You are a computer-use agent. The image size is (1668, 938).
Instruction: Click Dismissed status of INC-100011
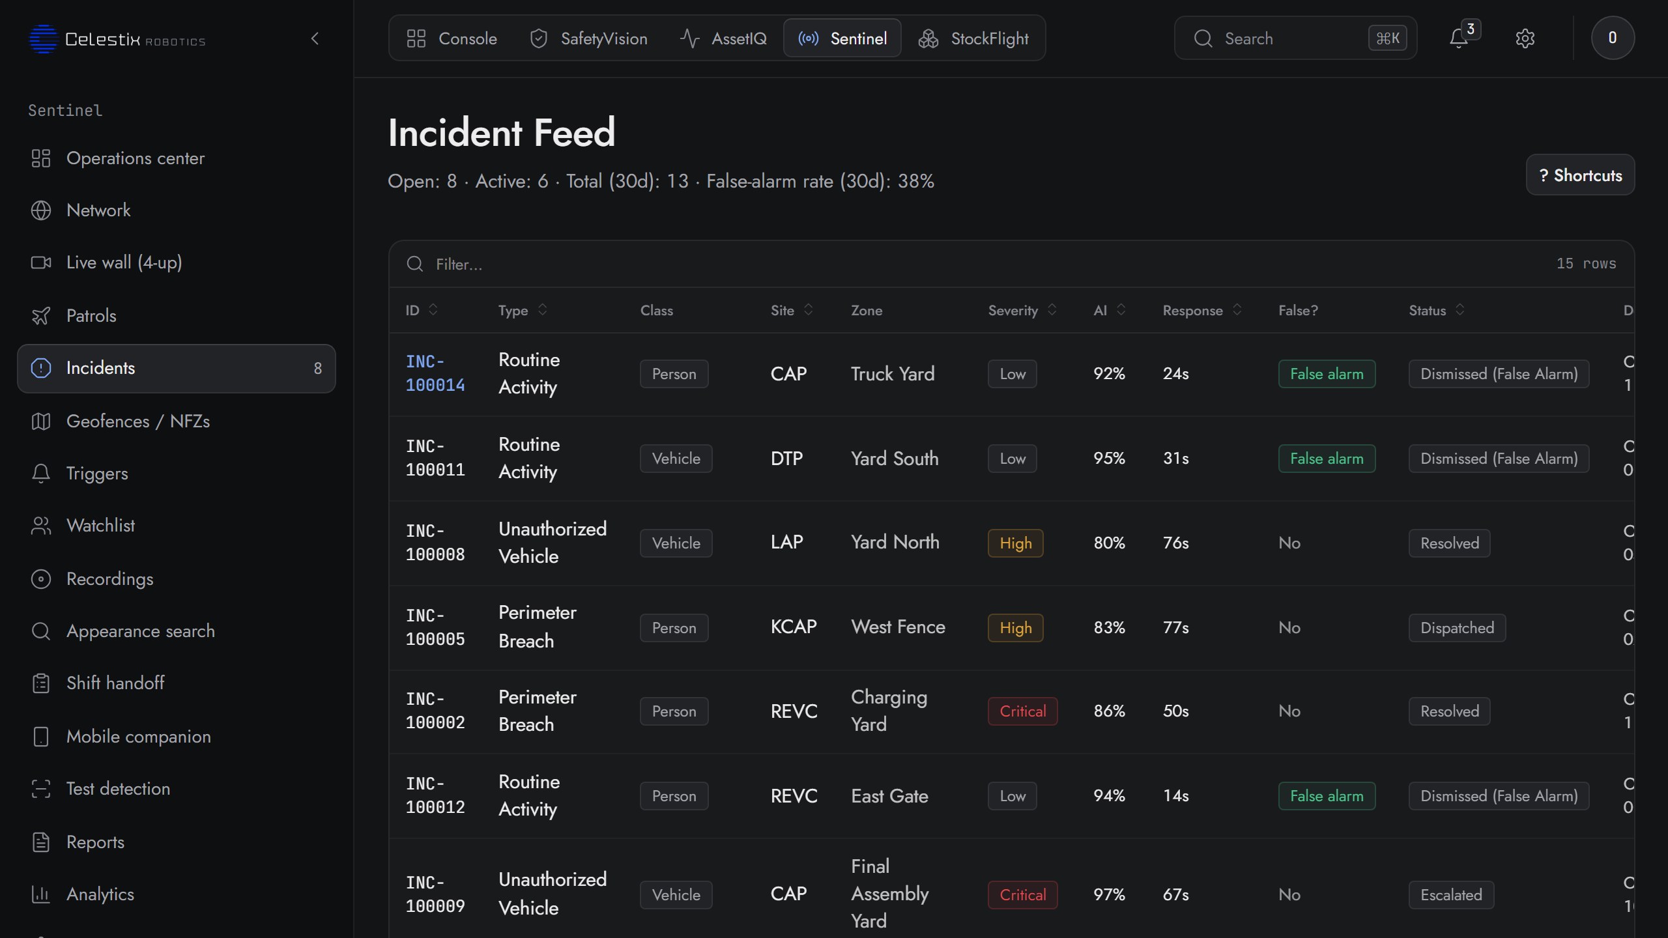point(1499,459)
